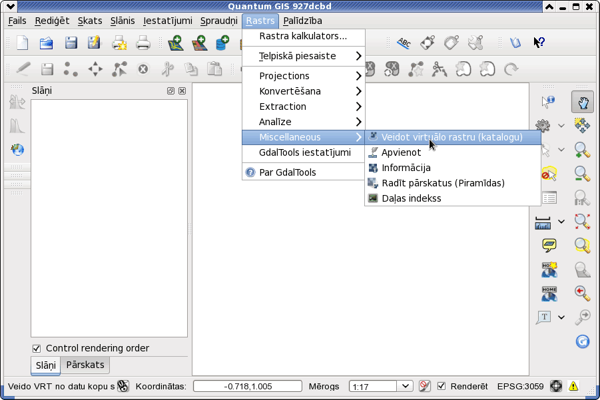Expand the Analīze submenu
The width and height of the screenshot is (600, 400).
304,122
